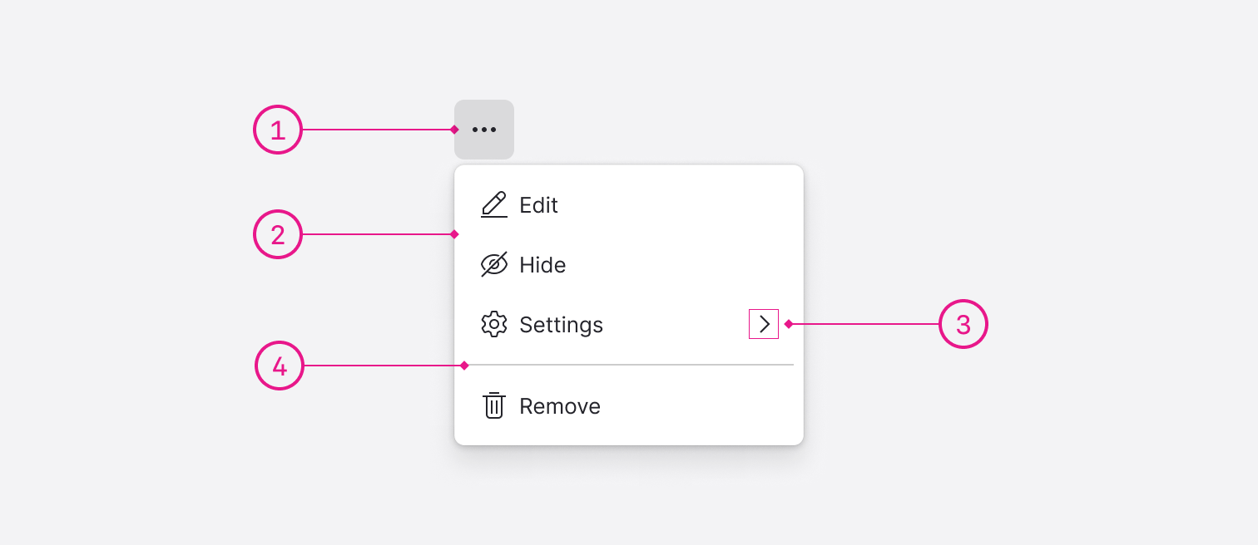Toggle the crossed-out eye icon

point(494,265)
